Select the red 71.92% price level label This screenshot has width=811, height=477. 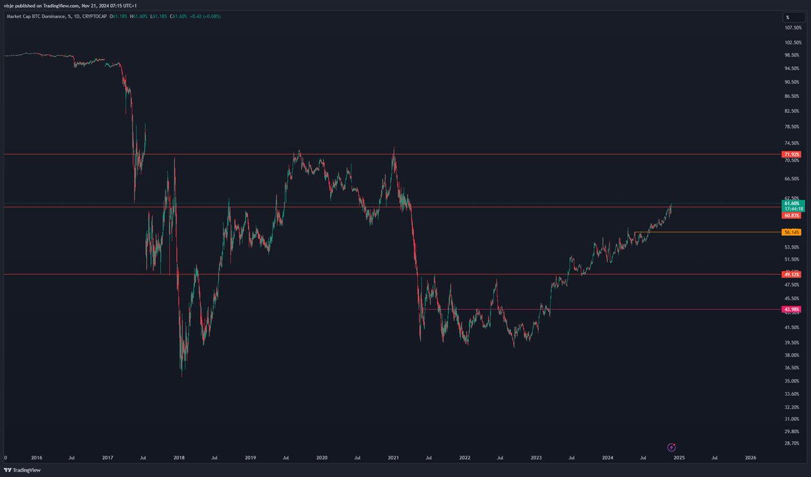click(792, 155)
